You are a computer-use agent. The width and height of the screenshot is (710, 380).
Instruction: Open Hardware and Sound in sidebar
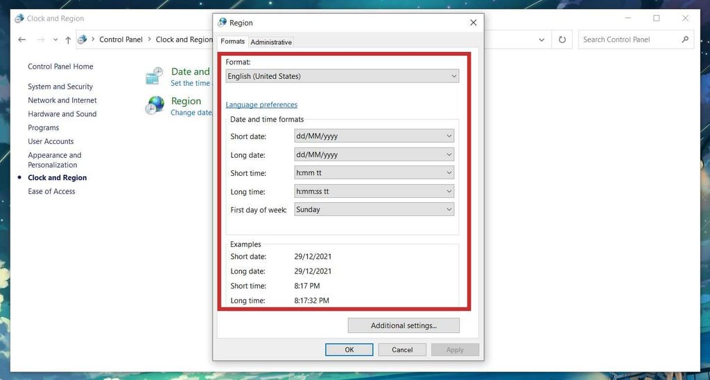coord(62,114)
